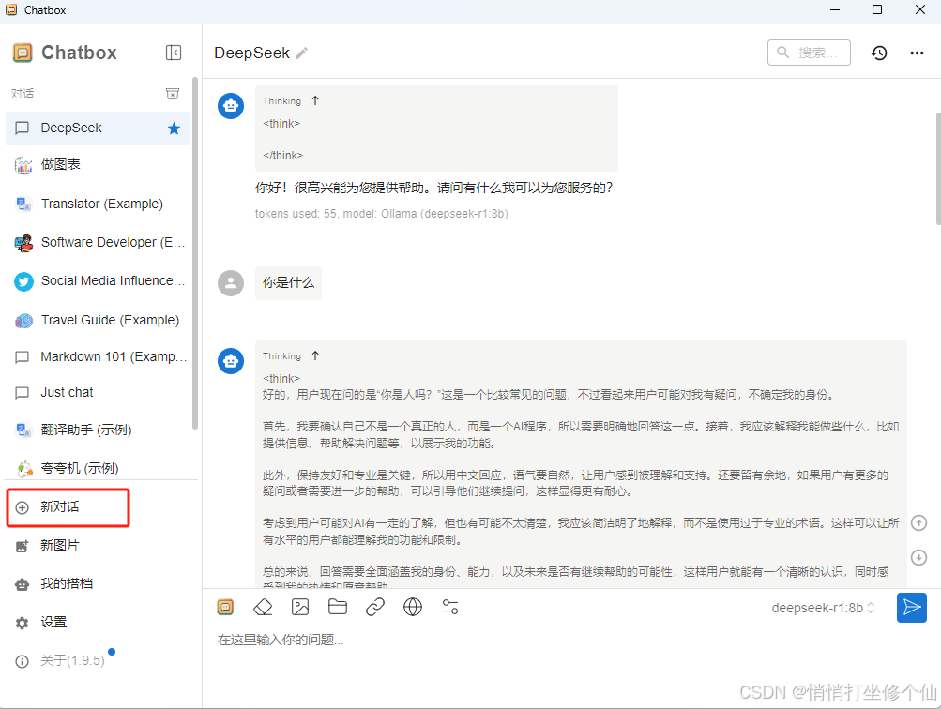Open the Just chat conversation
Screen dimensions: 941x709
98,392
